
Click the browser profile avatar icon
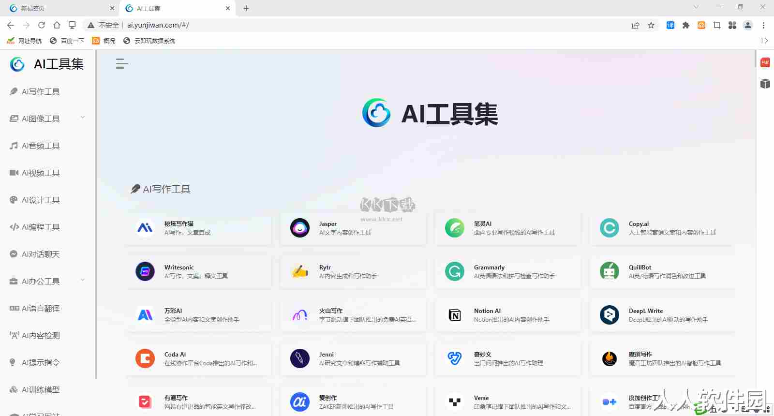(x=748, y=25)
